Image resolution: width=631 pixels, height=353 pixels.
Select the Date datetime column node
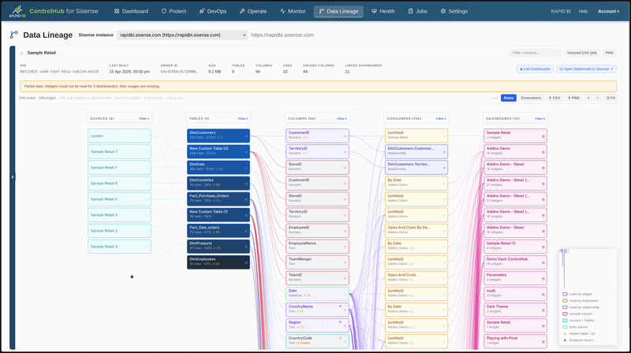tap(317, 294)
